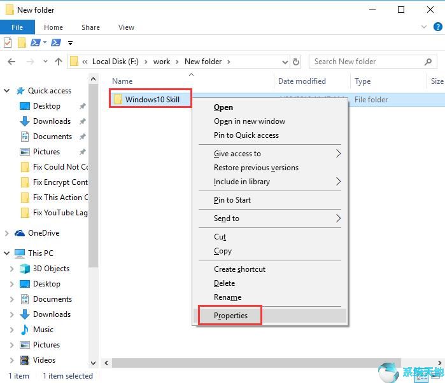This screenshot has height=383, width=445.
Task: Open pinned Documents under Quick access
Action: pyautogui.click(x=52, y=137)
